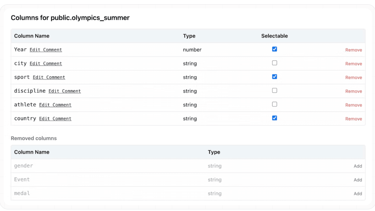The width and height of the screenshot is (375, 211).
Task: Remove the city column from the table
Action: (x=354, y=63)
